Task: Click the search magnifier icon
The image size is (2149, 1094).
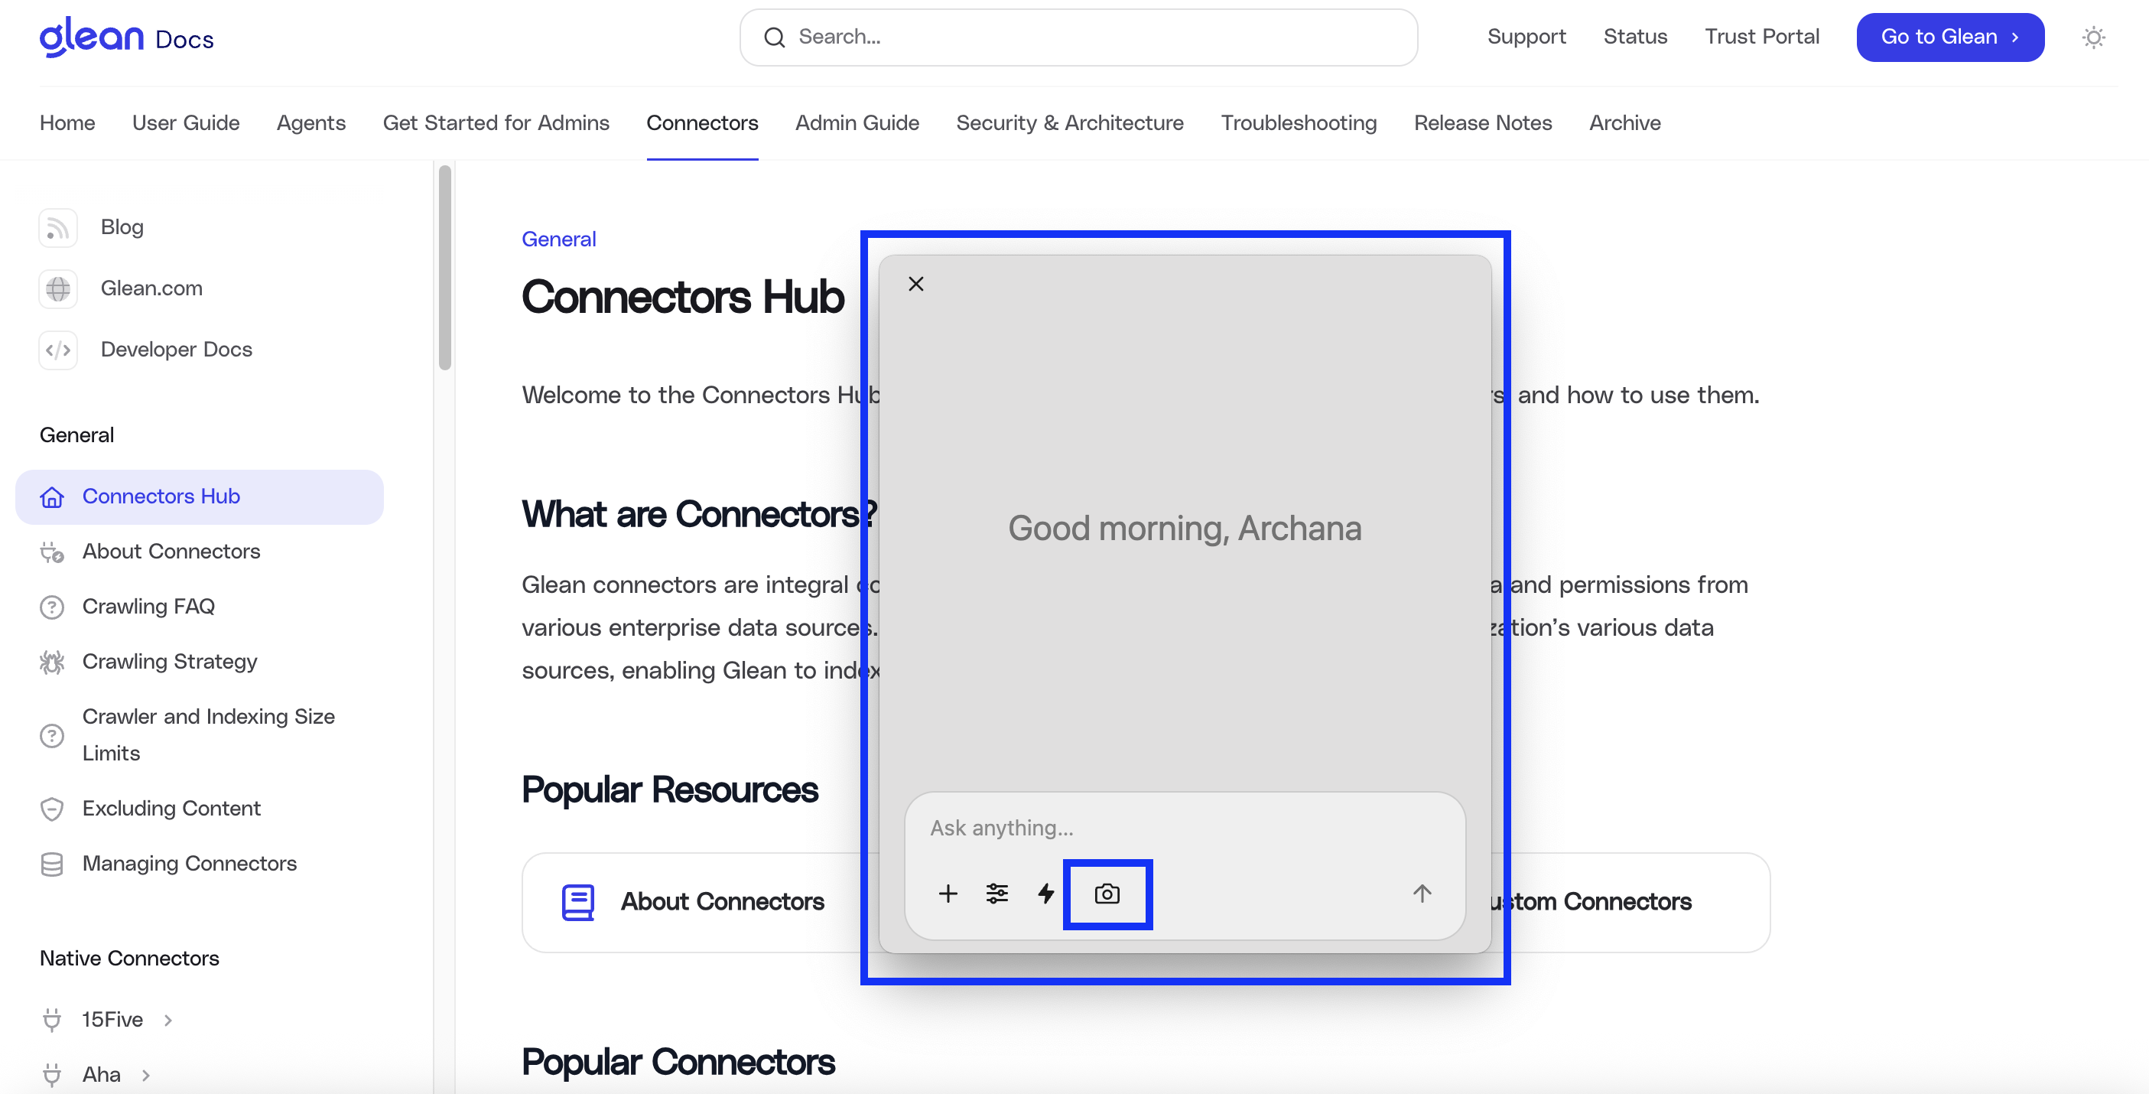Action: tap(775, 37)
